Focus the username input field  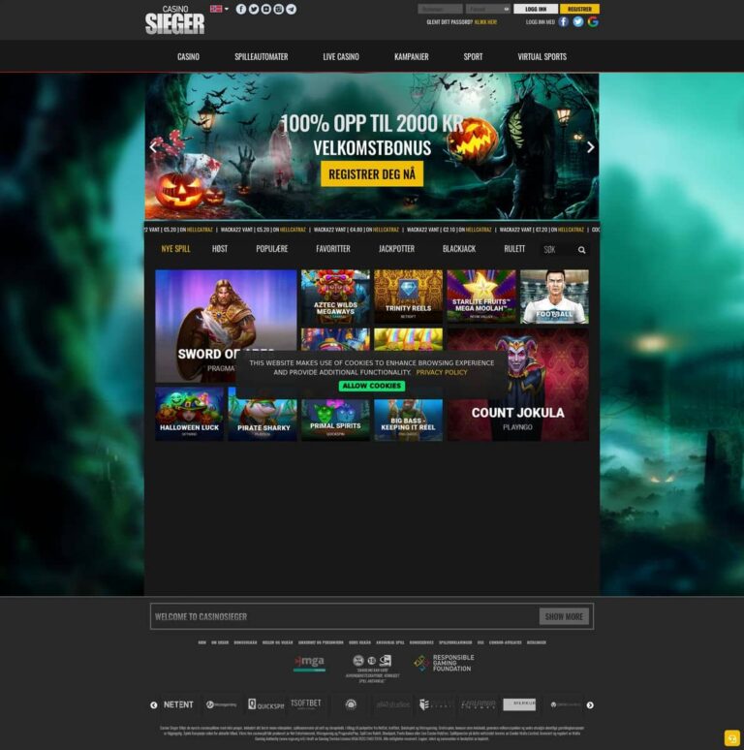(x=440, y=9)
